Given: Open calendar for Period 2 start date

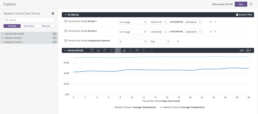Looking at the screenshot, I should (x=166, y=32).
